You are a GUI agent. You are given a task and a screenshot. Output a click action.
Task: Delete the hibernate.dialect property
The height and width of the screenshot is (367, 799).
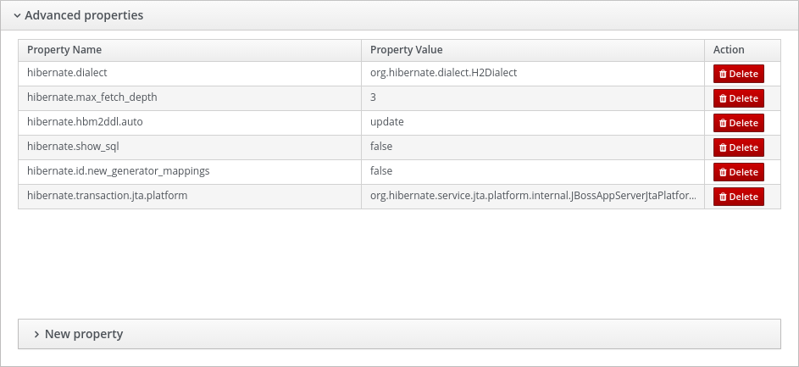(738, 74)
